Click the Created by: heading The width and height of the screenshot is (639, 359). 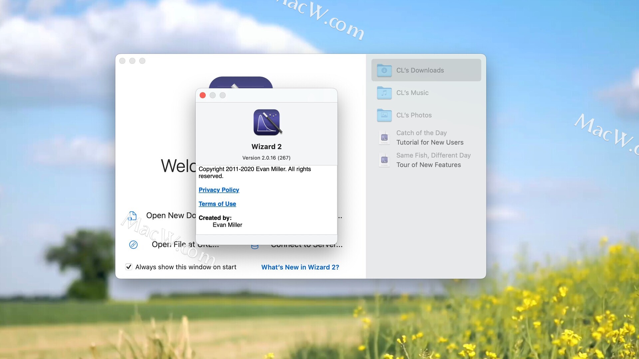[215, 218]
